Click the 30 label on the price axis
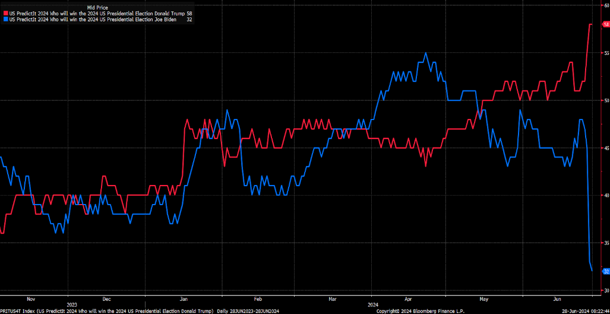Viewport: 610px width, 314px height. click(606, 290)
